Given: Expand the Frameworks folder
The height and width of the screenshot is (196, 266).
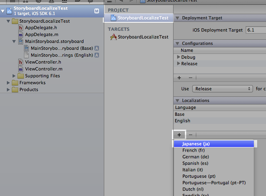Looking at the screenshot, I should point(8,83).
